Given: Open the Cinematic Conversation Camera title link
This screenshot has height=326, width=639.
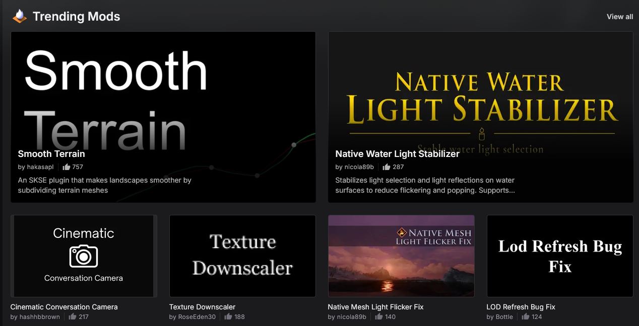Looking at the screenshot, I should click(64, 307).
